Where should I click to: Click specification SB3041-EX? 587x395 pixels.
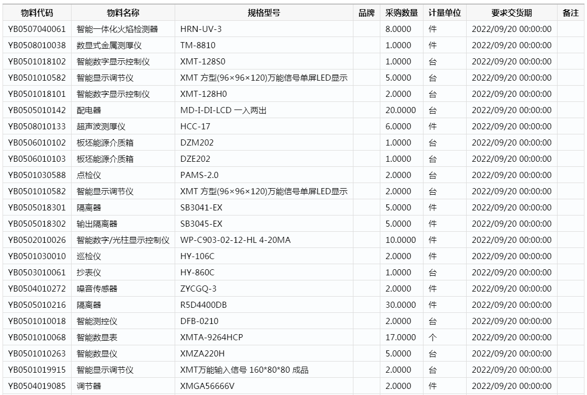202,208
